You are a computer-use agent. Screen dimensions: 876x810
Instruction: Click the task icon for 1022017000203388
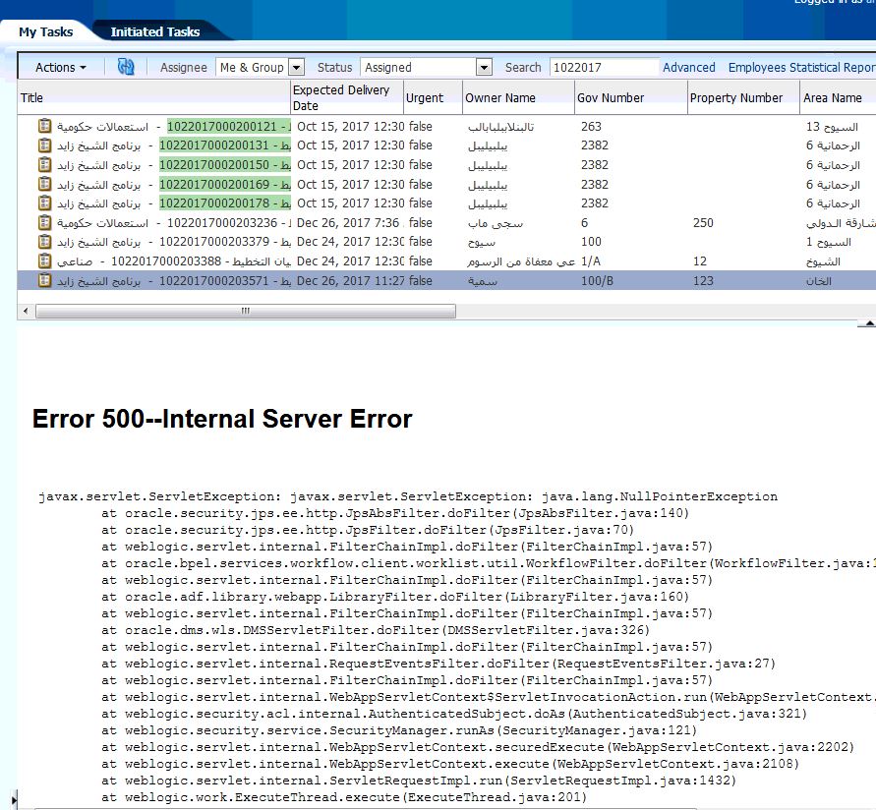pyautogui.click(x=44, y=260)
